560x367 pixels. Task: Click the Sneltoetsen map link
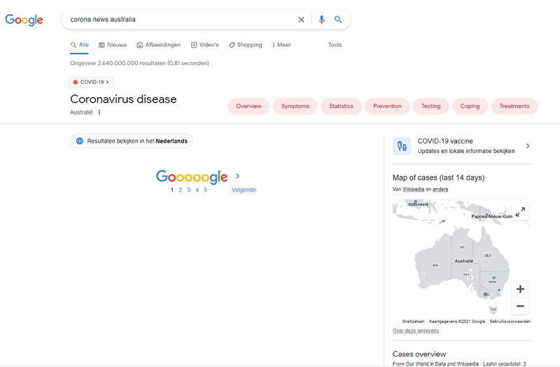pyautogui.click(x=413, y=322)
